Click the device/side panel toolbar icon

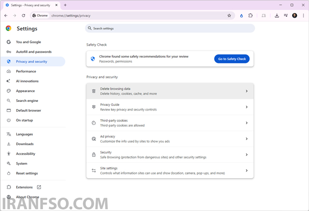[264, 15]
